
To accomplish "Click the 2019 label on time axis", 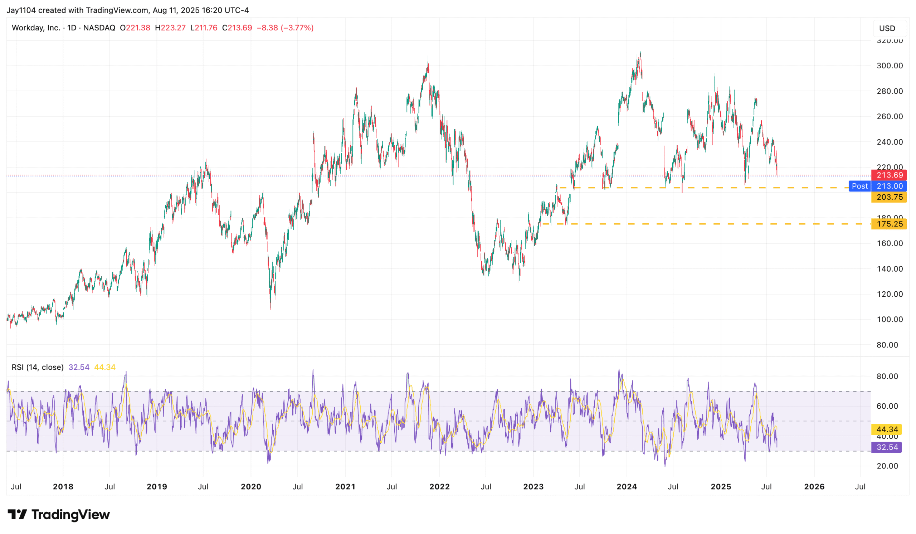I will click(x=157, y=487).
